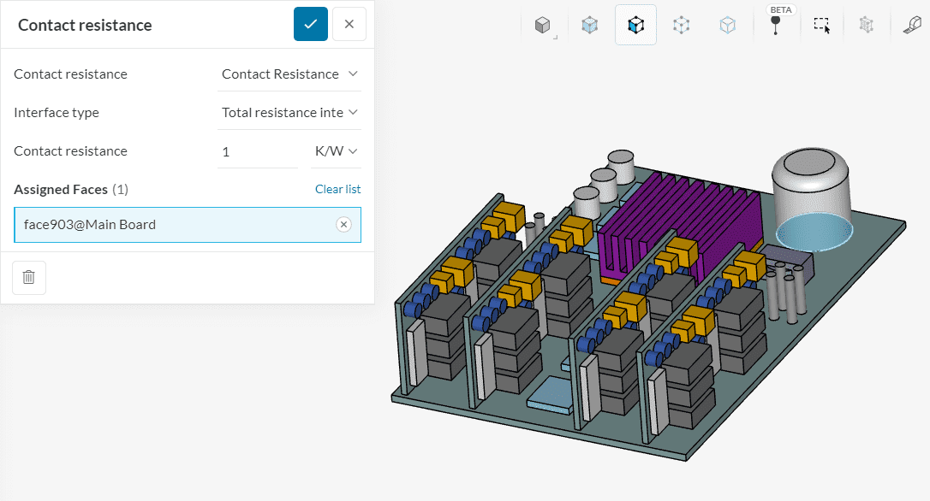
Task: Remove face903@Main Board from assigned faces
Action: click(343, 225)
